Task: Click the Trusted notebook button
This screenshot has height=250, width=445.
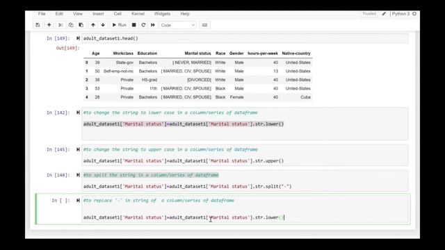Action: (x=369, y=14)
